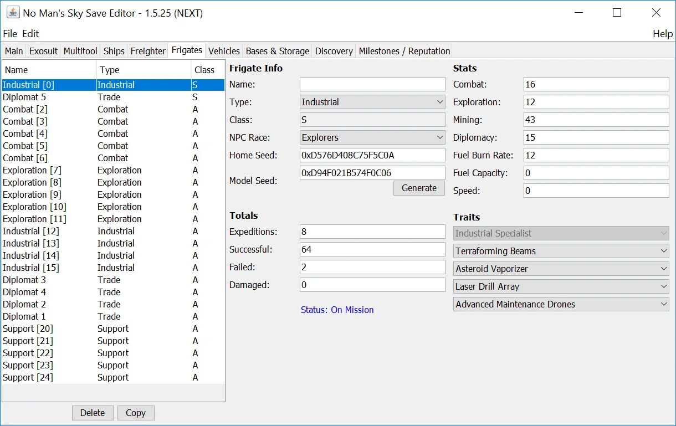676x426 pixels.
Task: Sort list by the Type column header
Action: pyautogui.click(x=144, y=70)
